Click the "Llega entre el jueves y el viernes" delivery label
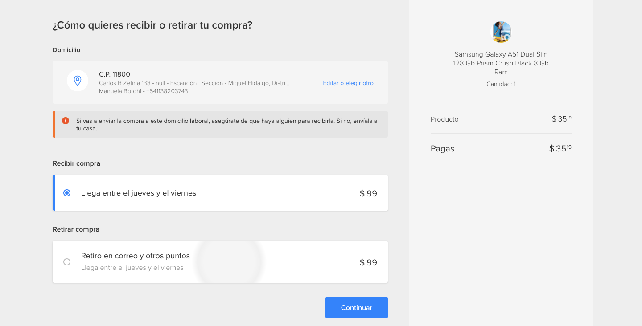The width and height of the screenshot is (642, 326). point(139,193)
